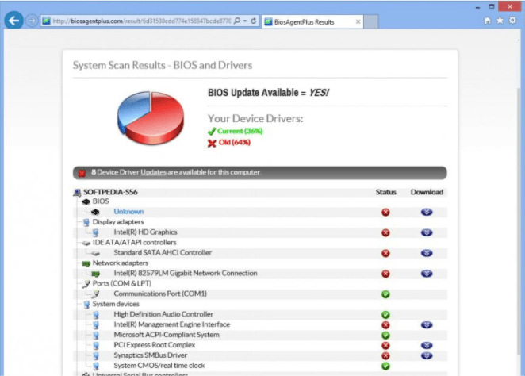
Task: Open a new blank tab
Action: (x=371, y=21)
